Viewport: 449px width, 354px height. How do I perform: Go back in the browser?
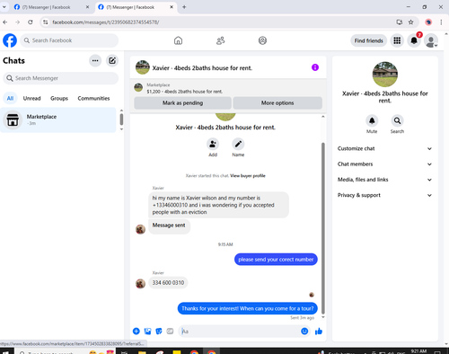point(5,22)
